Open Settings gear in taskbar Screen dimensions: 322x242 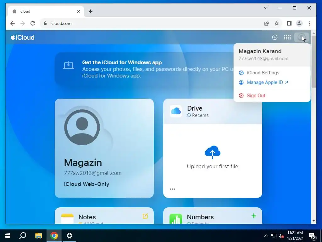tap(69, 236)
